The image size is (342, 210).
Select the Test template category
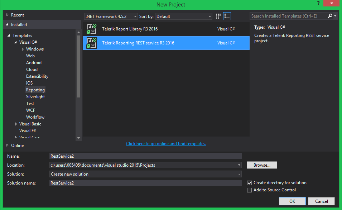[30, 104]
